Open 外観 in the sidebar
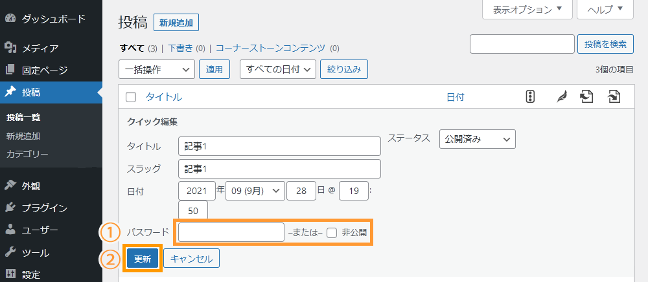Image resolution: width=648 pixels, height=282 pixels. click(31, 186)
